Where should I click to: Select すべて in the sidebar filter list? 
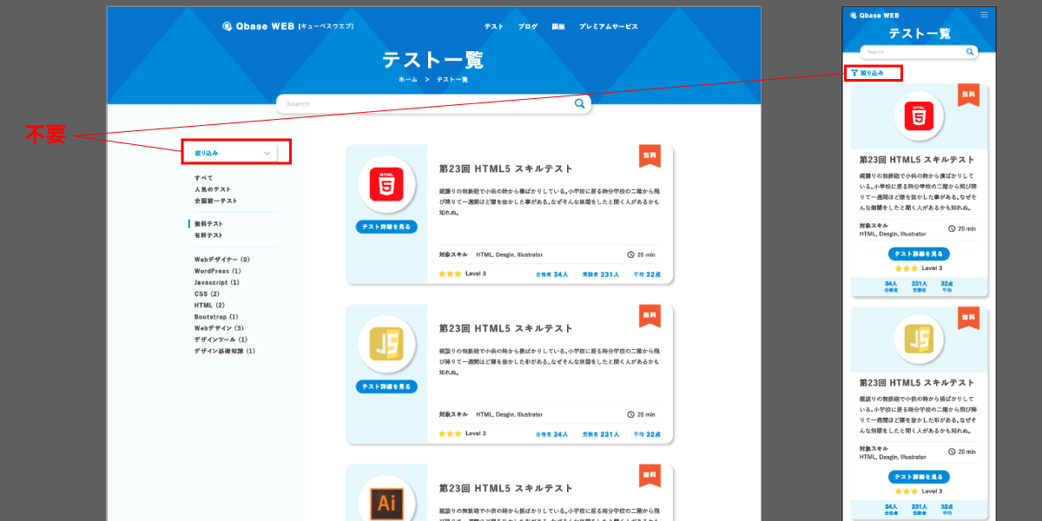(203, 178)
